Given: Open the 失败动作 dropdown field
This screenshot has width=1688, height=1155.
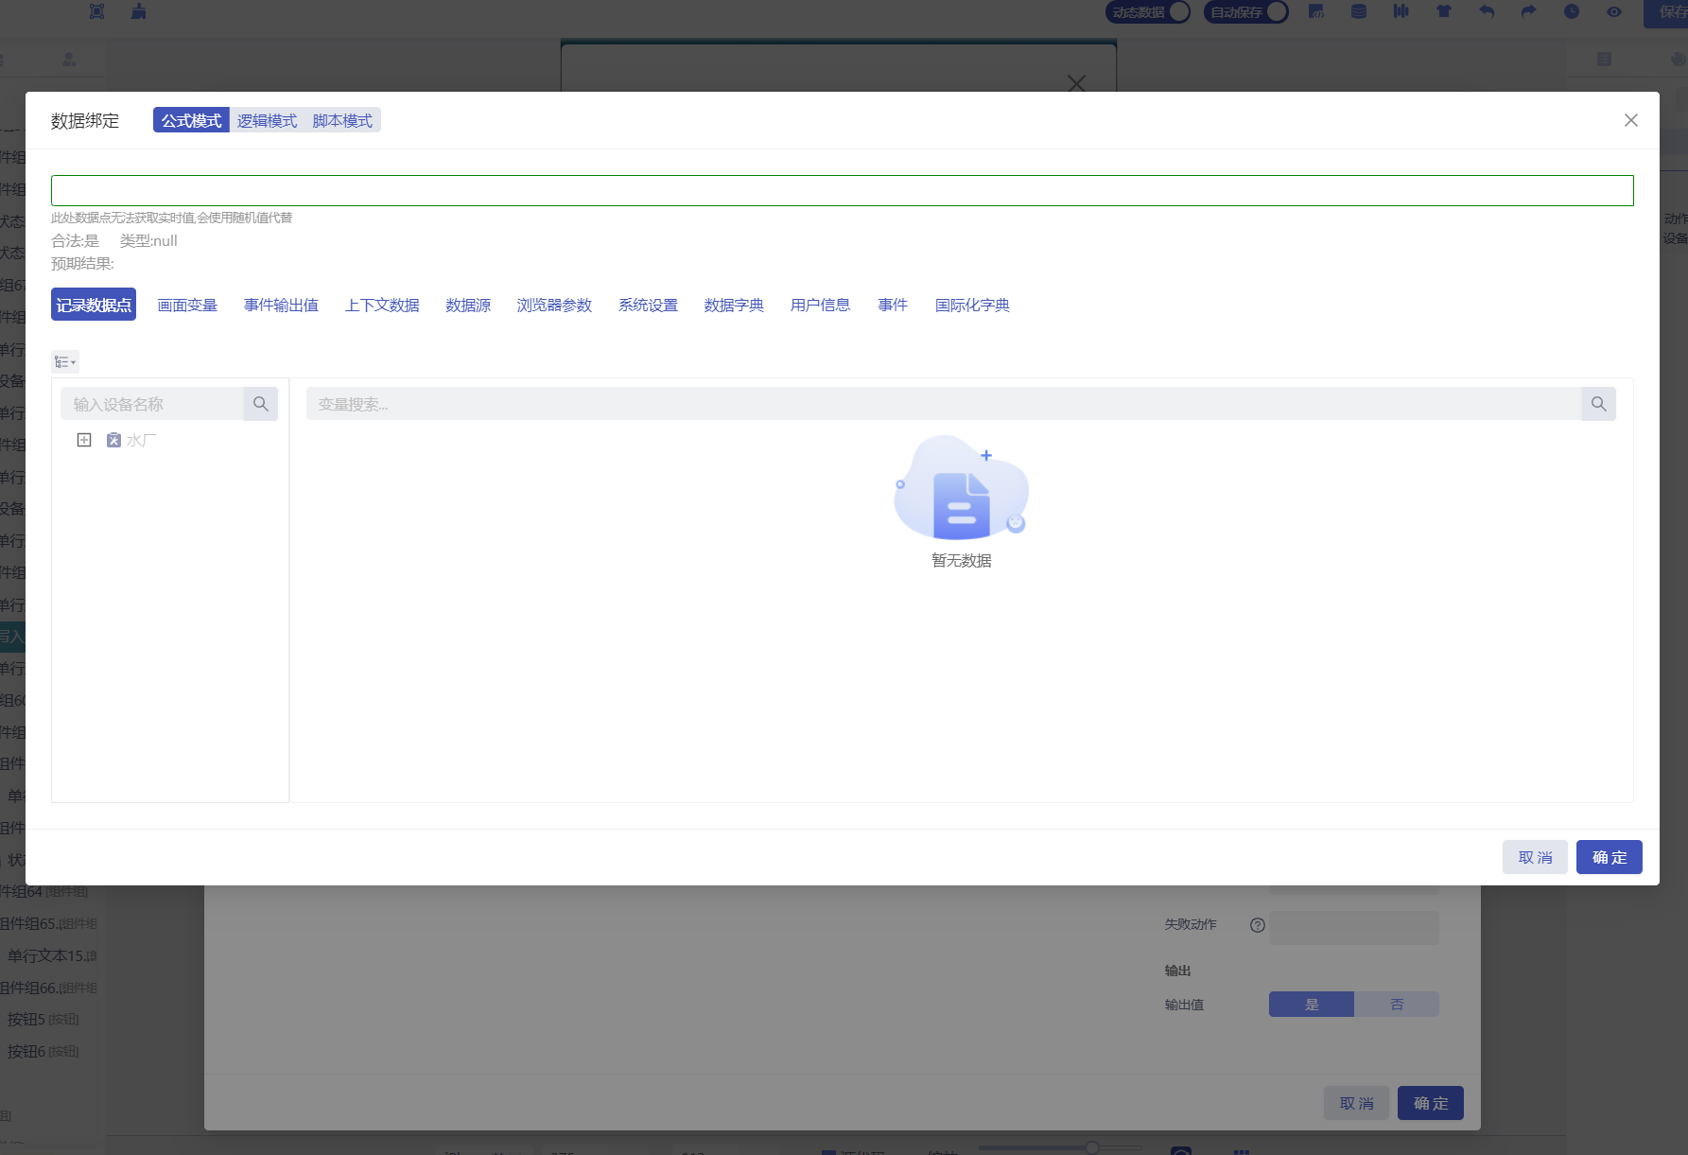Looking at the screenshot, I should [1353, 926].
